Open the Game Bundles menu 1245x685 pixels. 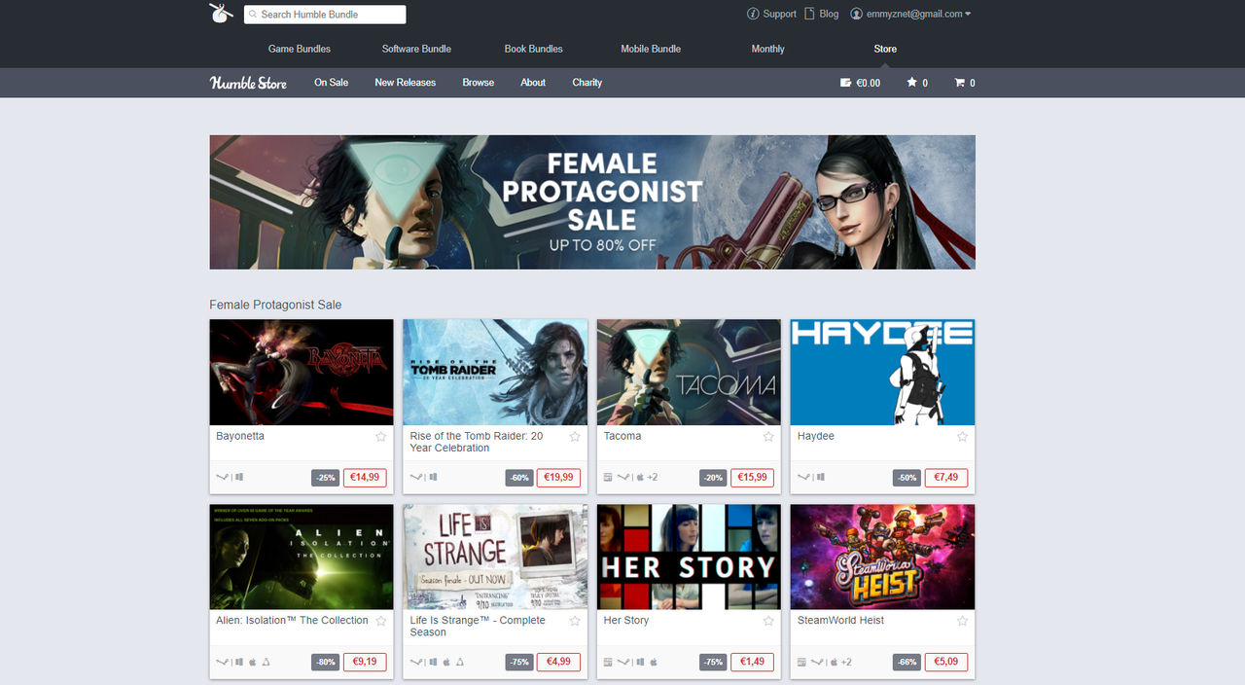pos(299,48)
